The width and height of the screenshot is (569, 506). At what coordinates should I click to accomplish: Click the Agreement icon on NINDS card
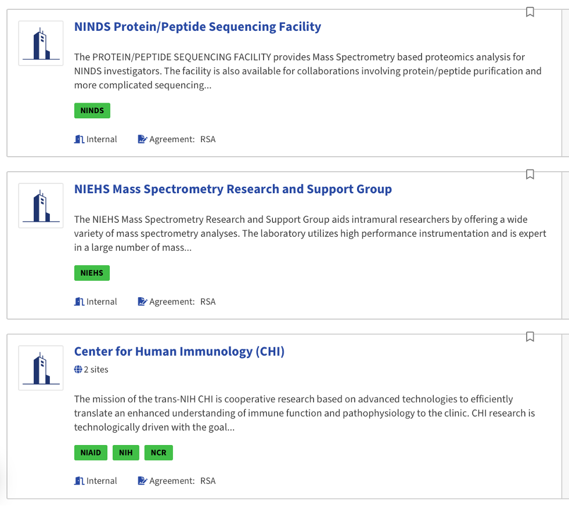click(x=142, y=139)
